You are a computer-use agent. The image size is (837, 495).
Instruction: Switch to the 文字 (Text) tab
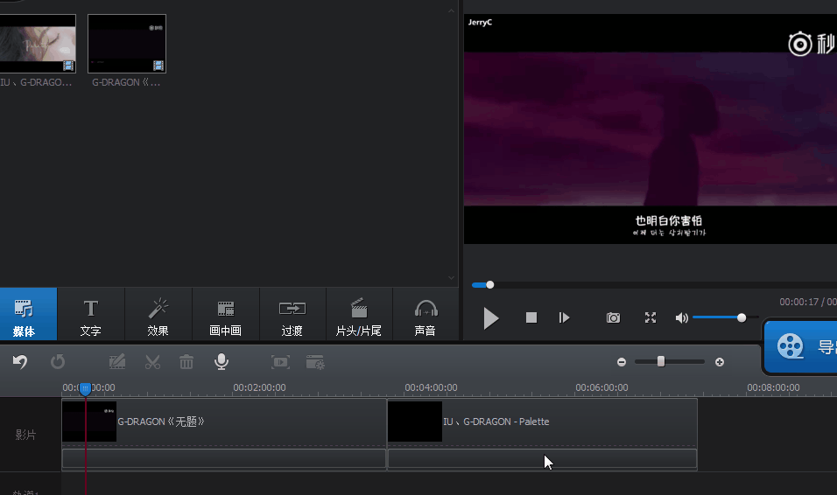click(91, 314)
